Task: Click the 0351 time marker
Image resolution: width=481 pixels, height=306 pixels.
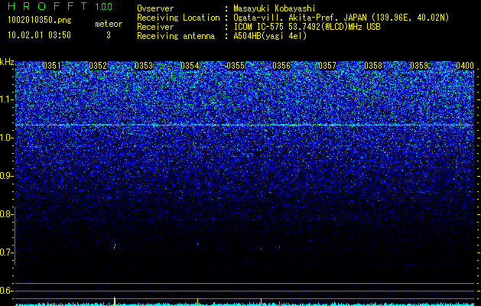Action: 51,66
